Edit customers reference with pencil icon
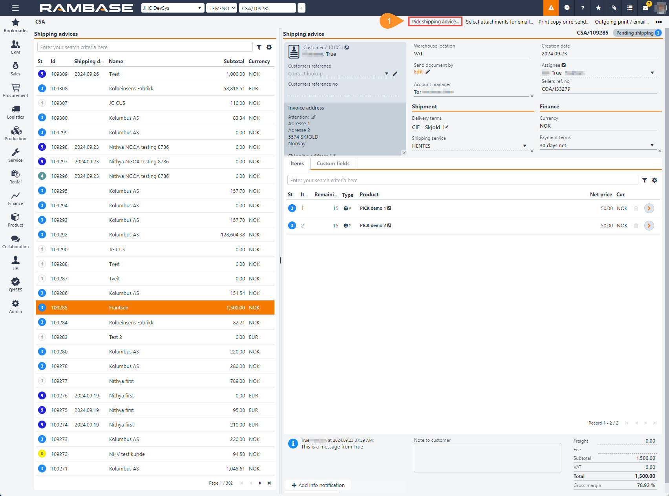This screenshot has height=496, width=669. pyautogui.click(x=395, y=74)
